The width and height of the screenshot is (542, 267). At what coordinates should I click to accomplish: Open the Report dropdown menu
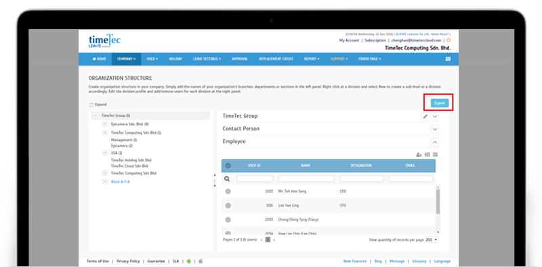point(312,59)
